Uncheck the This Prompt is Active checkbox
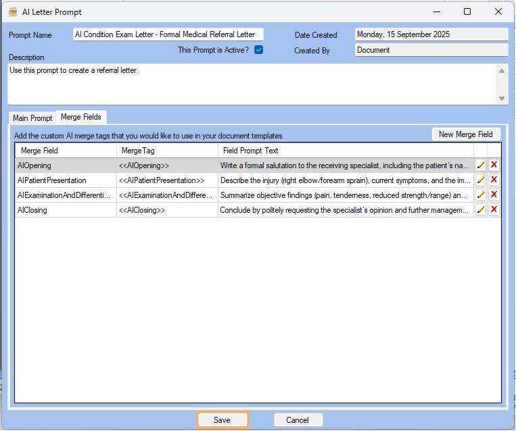Screen dimensions: 516x431 point(258,50)
